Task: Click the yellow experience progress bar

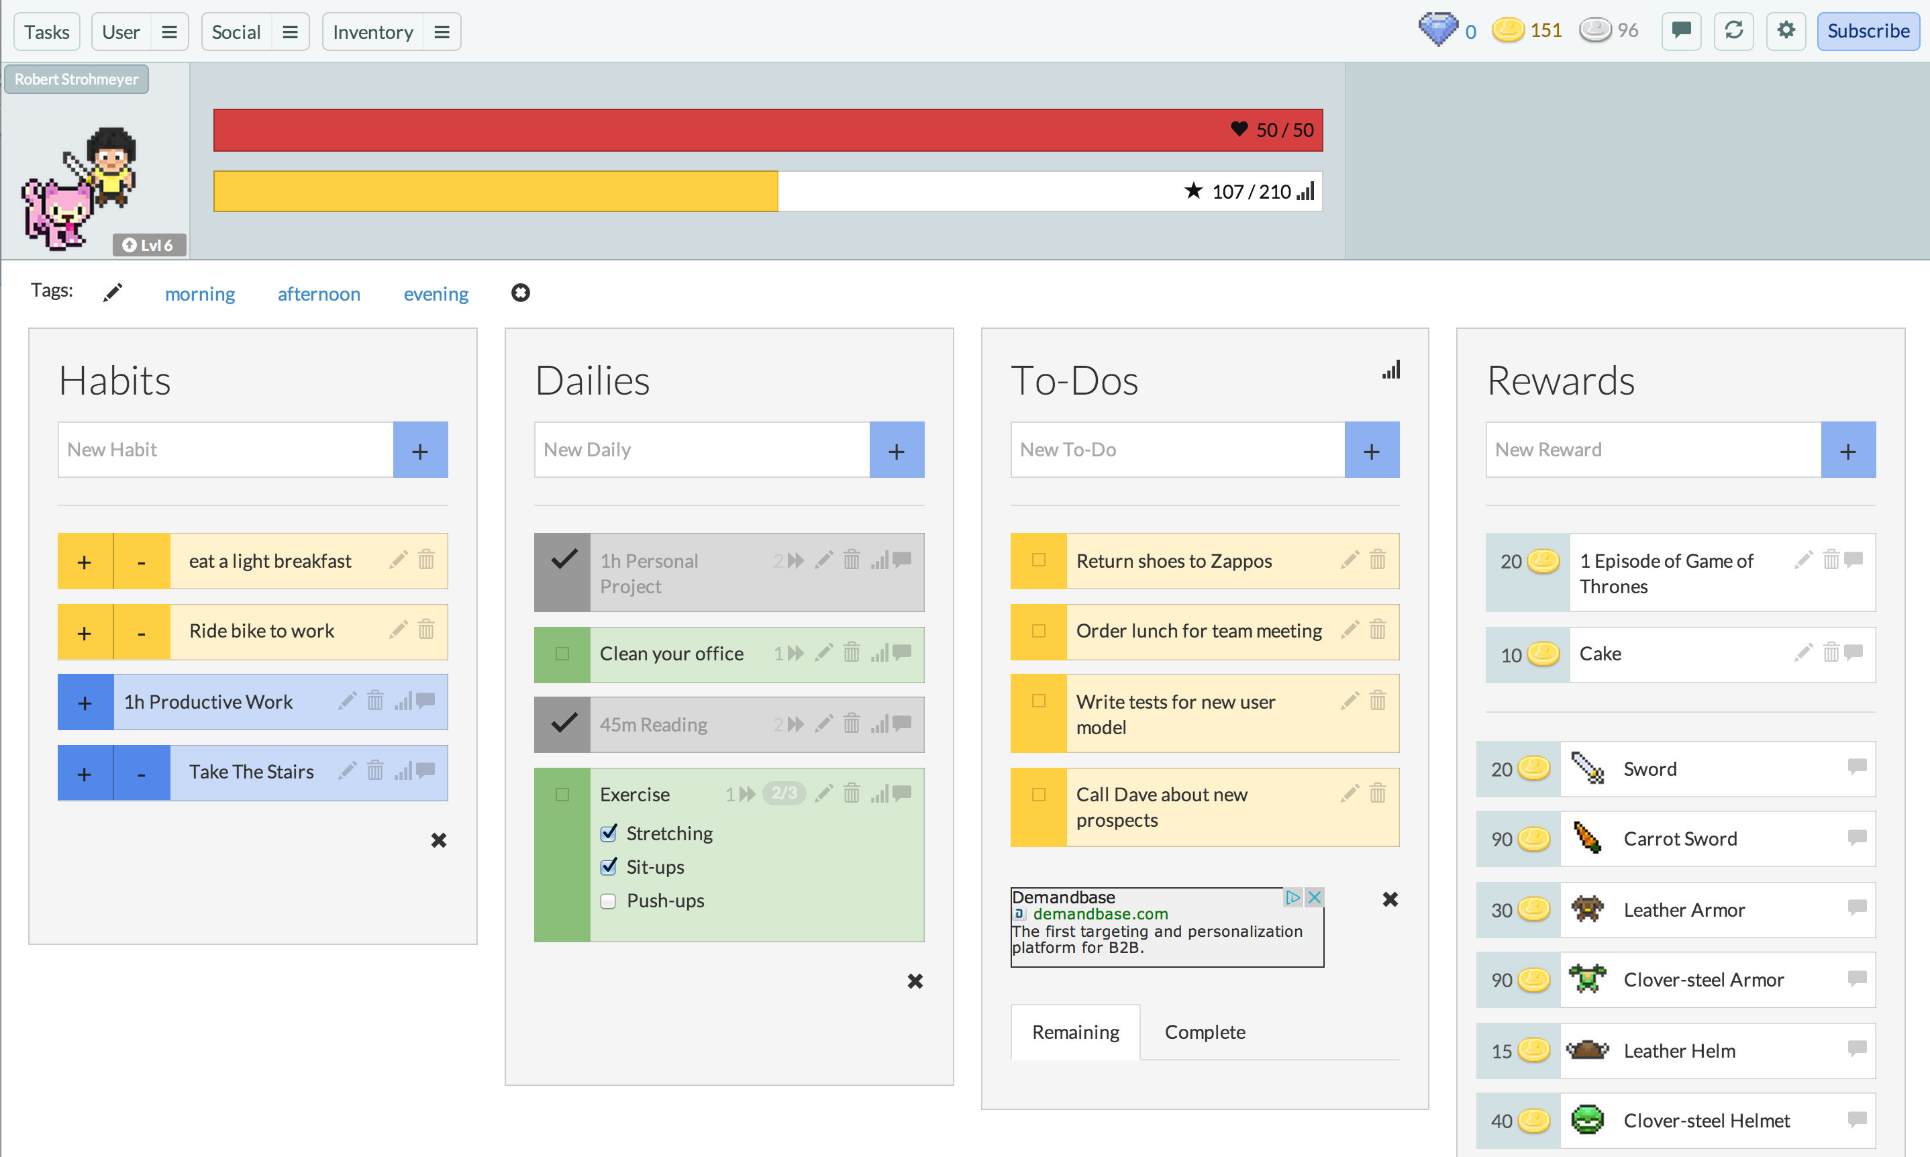Action: [x=496, y=192]
